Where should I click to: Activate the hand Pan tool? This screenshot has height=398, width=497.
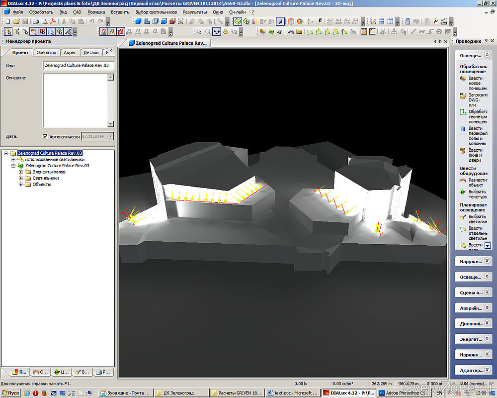coord(225,31)
